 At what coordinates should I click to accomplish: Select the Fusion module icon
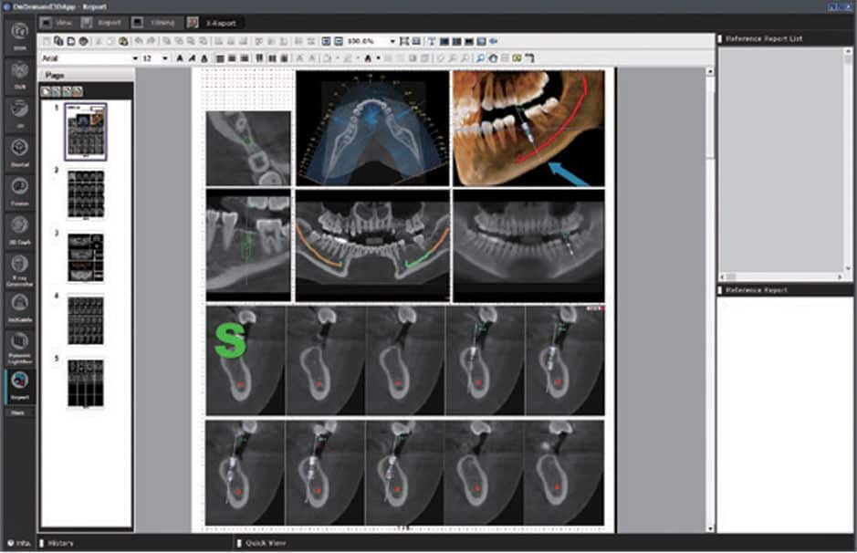[x=19, y=188]
